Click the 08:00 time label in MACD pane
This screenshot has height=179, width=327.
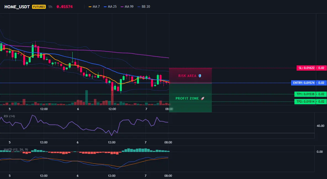pyautogui.click(x=168, y=176)
